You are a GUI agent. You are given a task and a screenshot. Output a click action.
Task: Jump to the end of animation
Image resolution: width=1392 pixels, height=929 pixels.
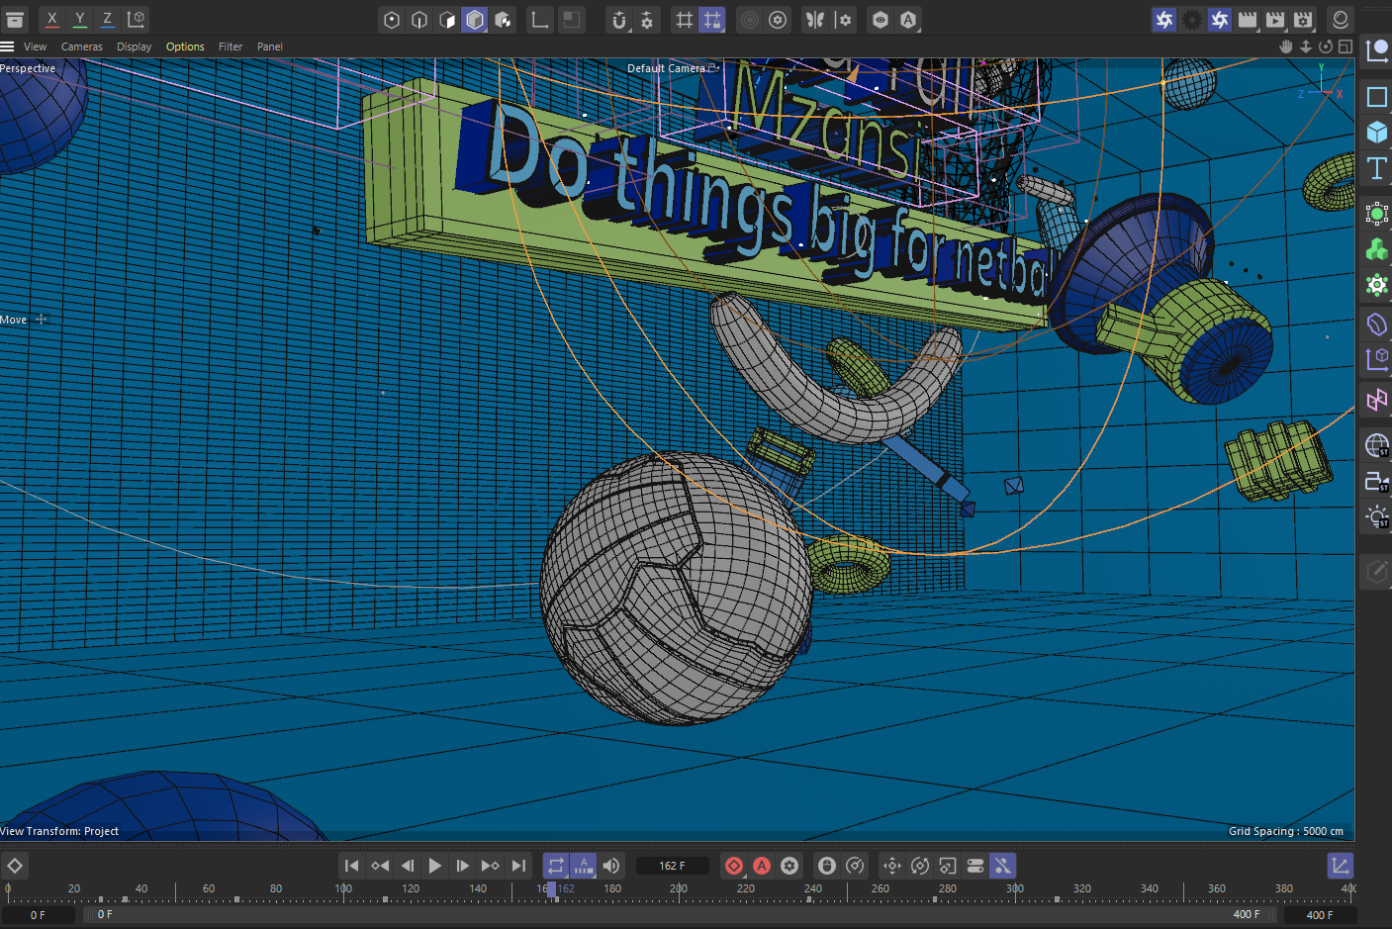pos(518,866)
